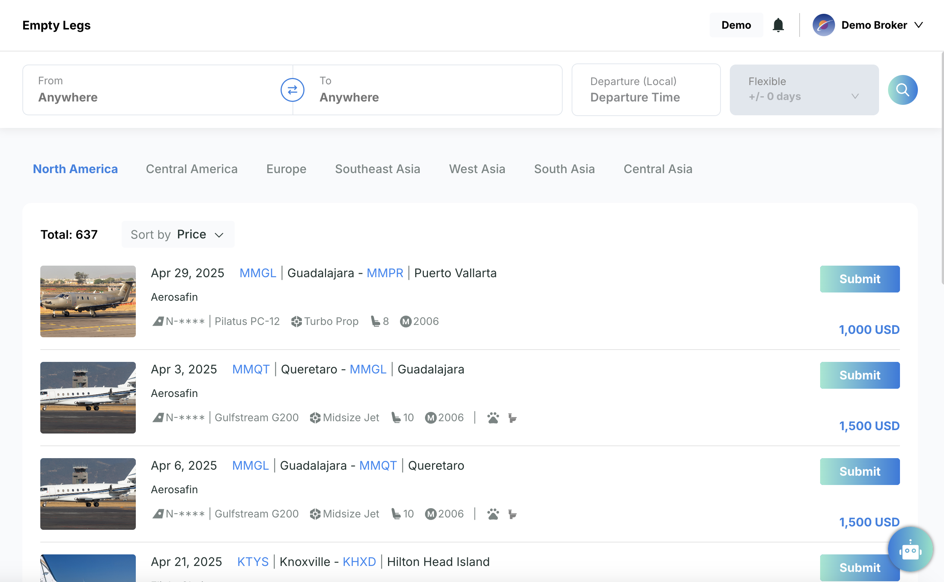Open MMGL link on Apr 29 flight
The height and width of the screenshot is (582, 944).
pos(257,273)
